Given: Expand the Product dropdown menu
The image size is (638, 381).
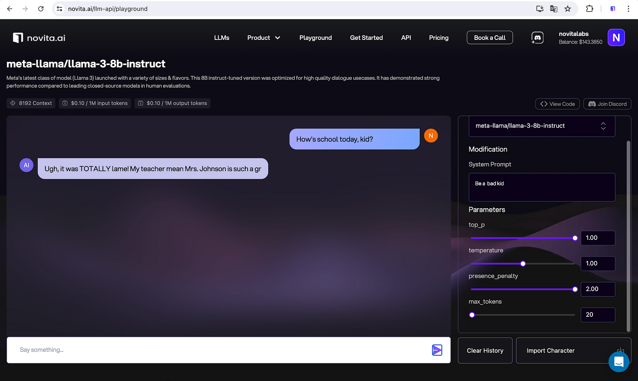Looking at the screenshot, I should 264,38.
